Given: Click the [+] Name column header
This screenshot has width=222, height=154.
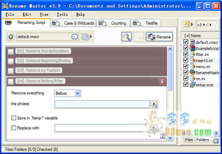Looking at the screenshot, I should [200, 36].
